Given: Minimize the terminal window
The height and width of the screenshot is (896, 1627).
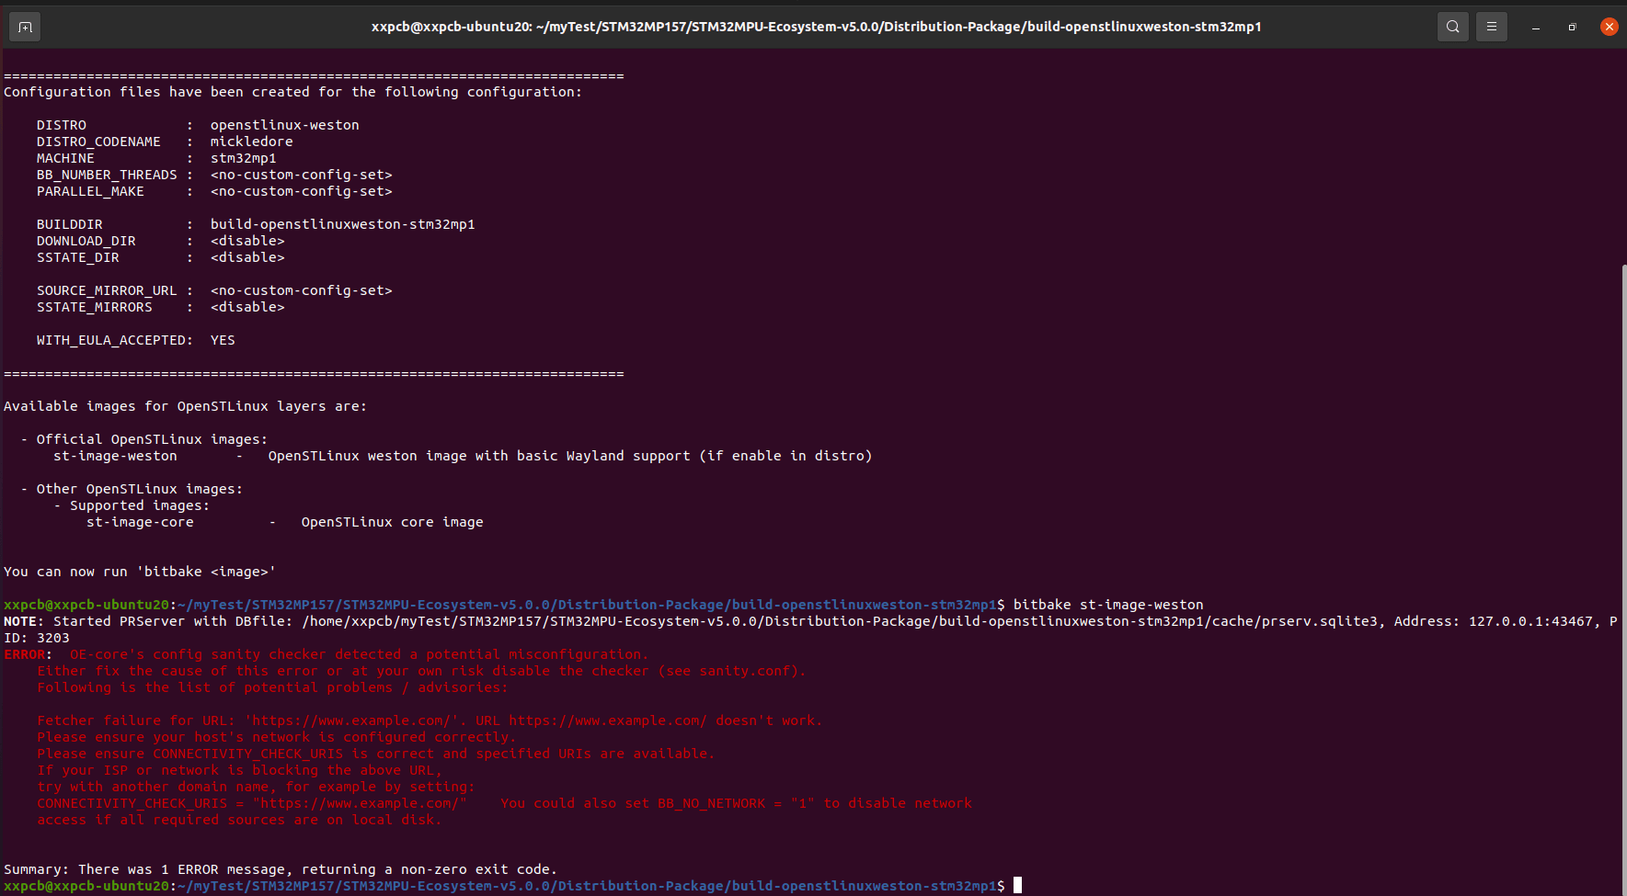Looking at the screenshot, I should 1534,27.
